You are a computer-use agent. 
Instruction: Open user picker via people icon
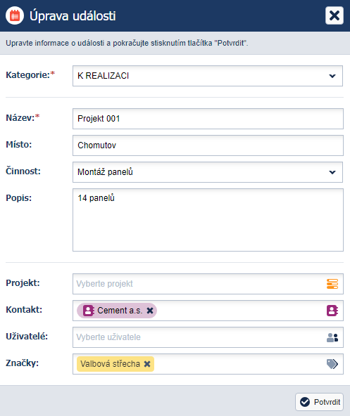point(332,337)
